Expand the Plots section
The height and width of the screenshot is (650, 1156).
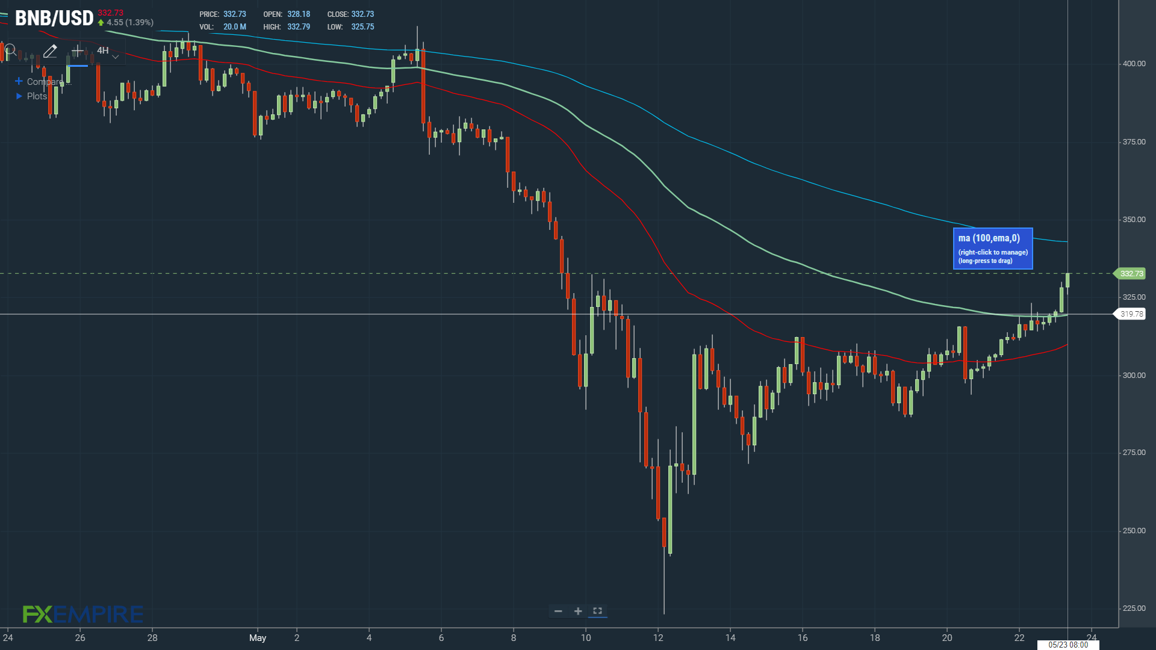31,96
